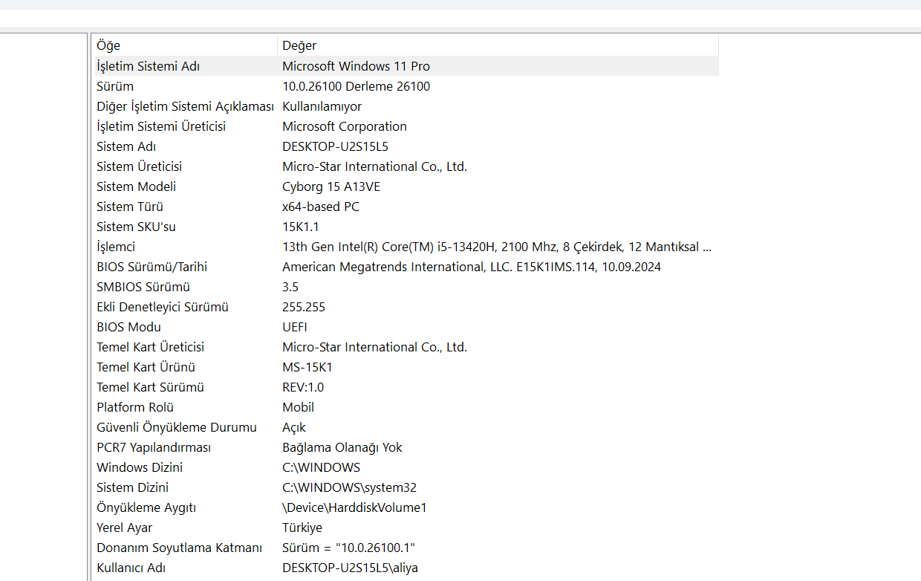The height and width of the screenshot is (581, 921).
Task: Click the 'Öğe' column header
Action: pos(185,45)
